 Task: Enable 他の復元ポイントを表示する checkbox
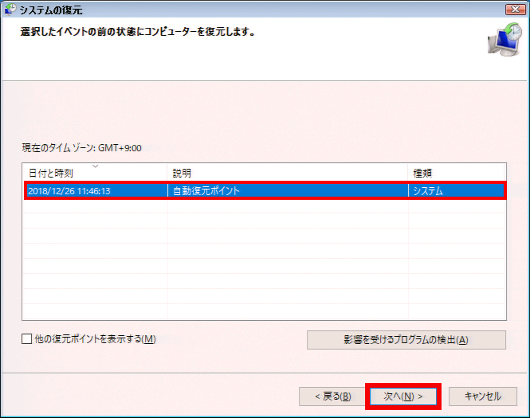click(27, 338)
